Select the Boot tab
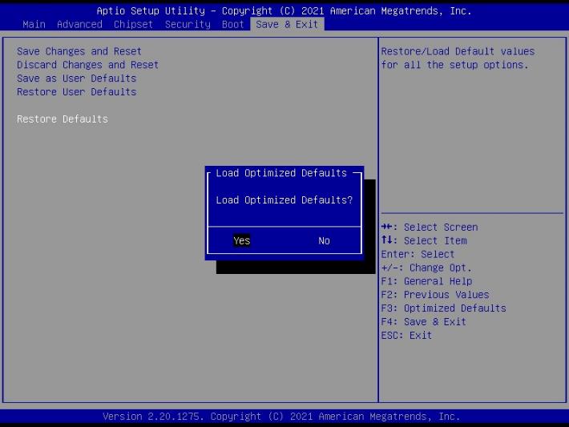Image resolution: width=569 pixels, height=427 pixels. pos(232,25)
